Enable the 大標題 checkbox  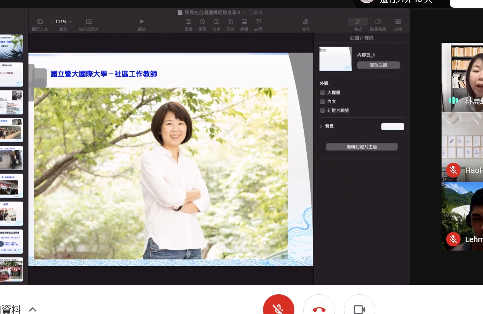click(322, 93)
